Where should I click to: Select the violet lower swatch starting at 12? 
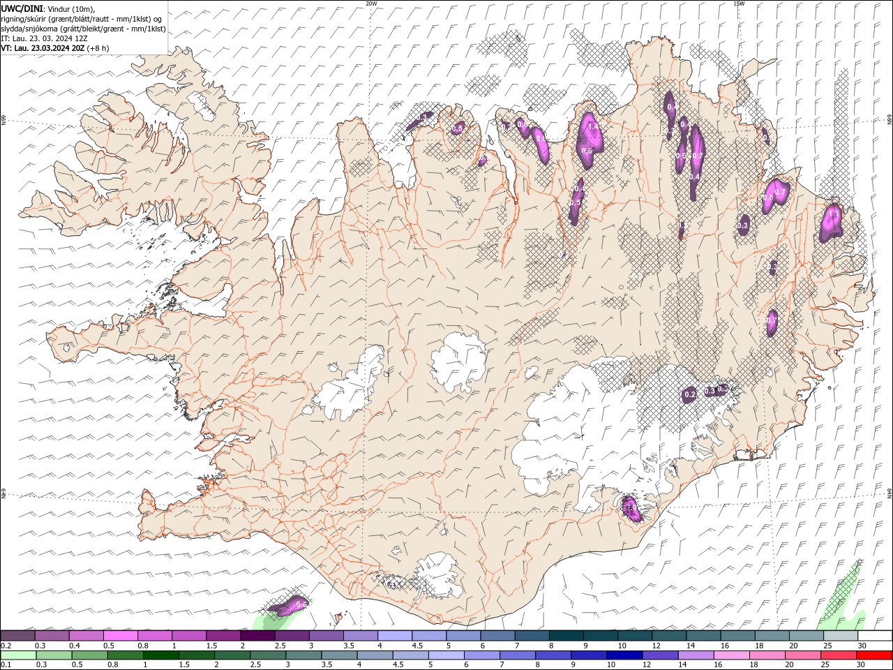[x=661, y=655]
